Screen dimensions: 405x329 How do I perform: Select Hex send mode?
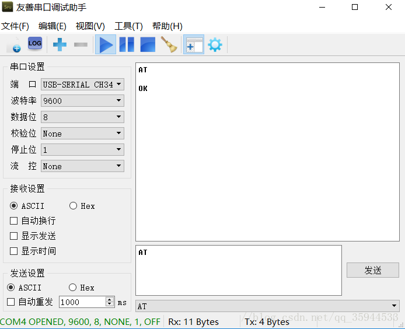(x=82, y=288)
